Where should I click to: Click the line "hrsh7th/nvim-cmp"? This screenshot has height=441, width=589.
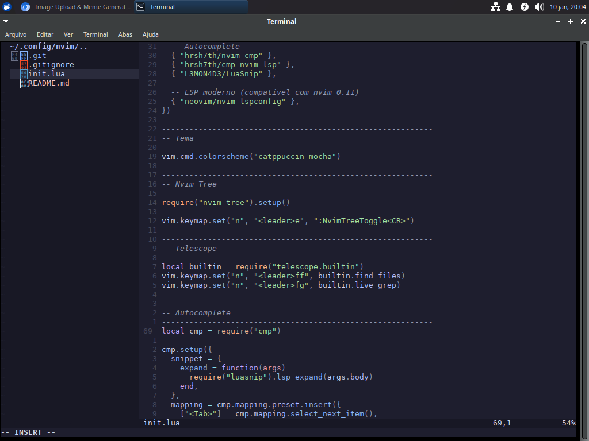(223, 56)
